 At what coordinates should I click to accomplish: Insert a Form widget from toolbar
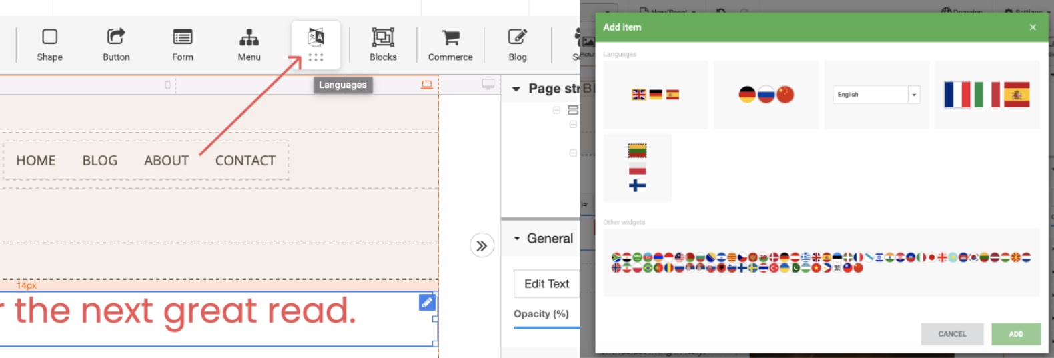183,45
